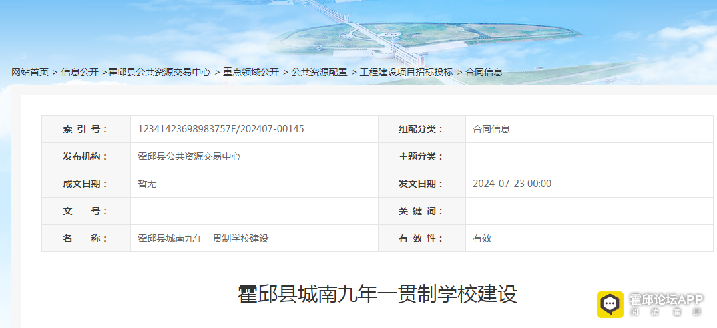Click date value 2024-07-23 00:00

point(512,184)
